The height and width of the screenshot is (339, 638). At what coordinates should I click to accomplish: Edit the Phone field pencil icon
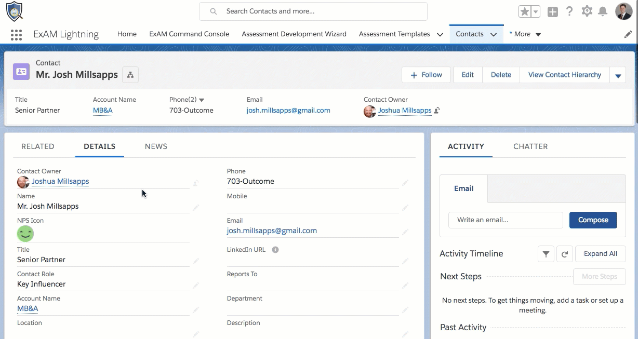coord(405,183)
